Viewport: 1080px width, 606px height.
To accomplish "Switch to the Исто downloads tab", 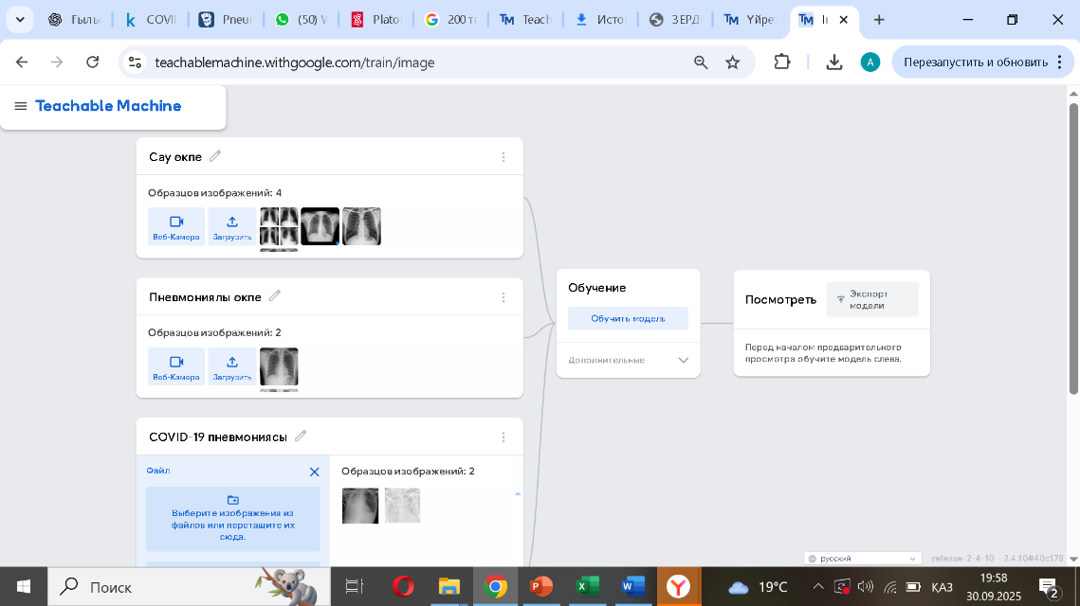I will (x=600, y=20).
